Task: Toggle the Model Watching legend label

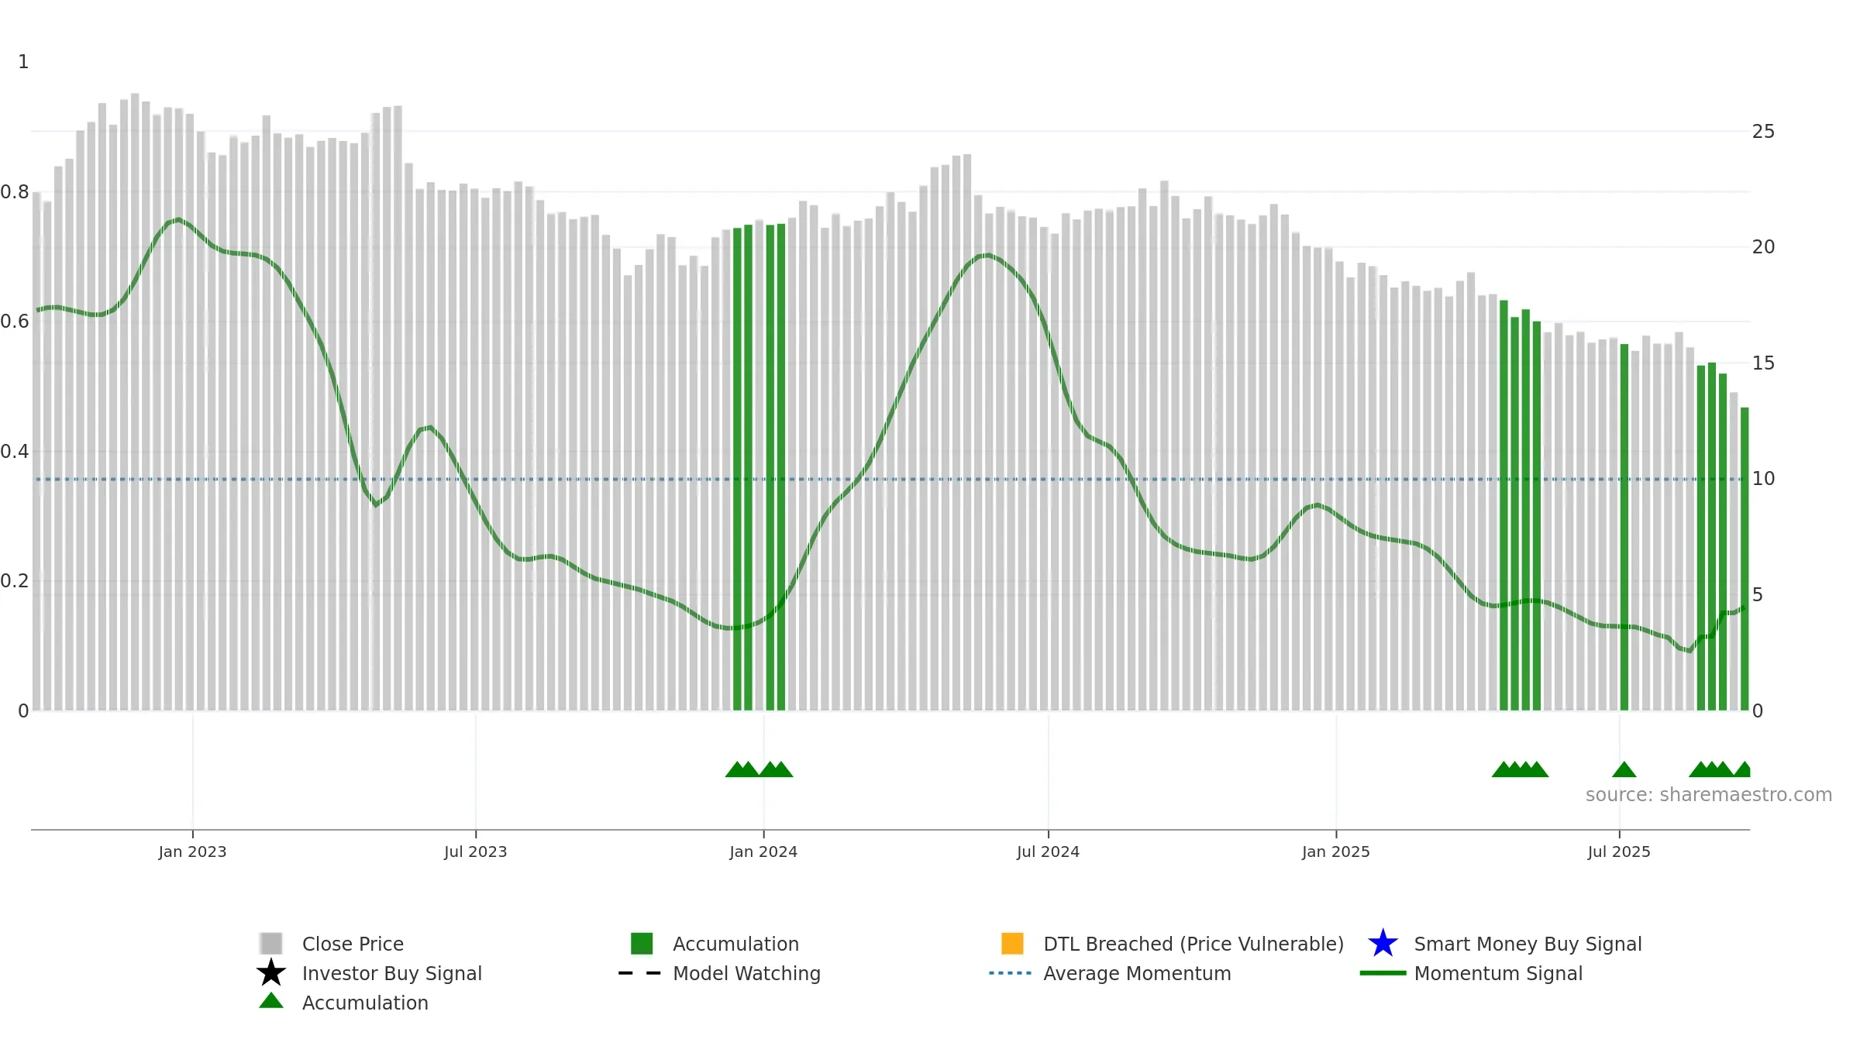Action: click(x=746, y=973)
